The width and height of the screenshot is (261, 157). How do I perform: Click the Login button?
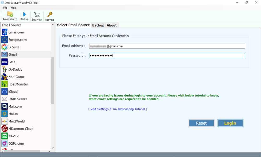pos(230,123)
